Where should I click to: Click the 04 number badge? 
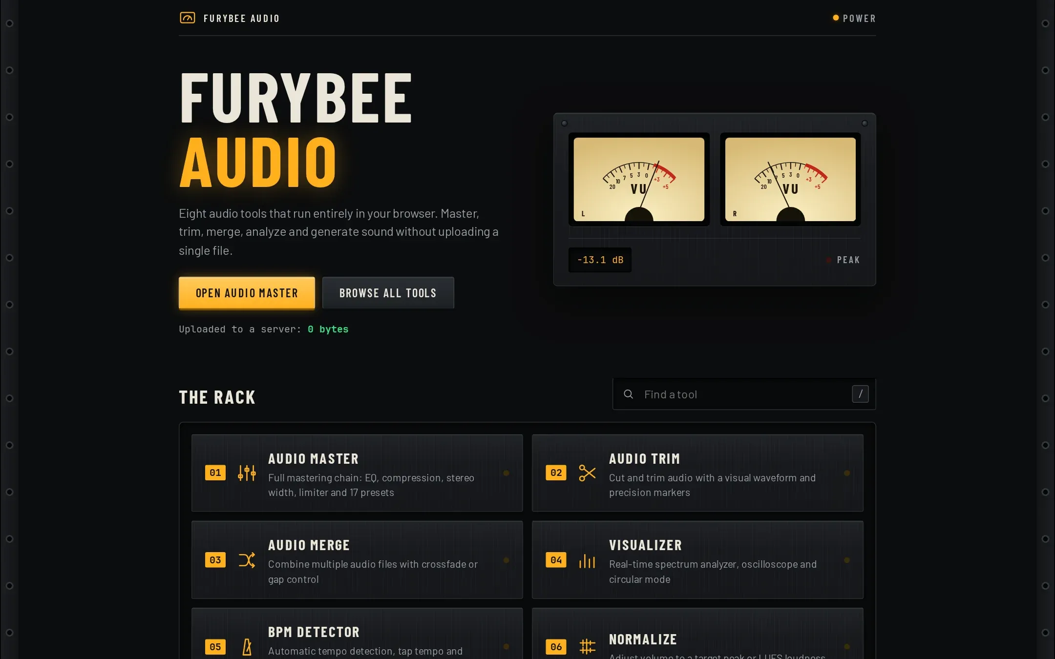coord(556,560)
